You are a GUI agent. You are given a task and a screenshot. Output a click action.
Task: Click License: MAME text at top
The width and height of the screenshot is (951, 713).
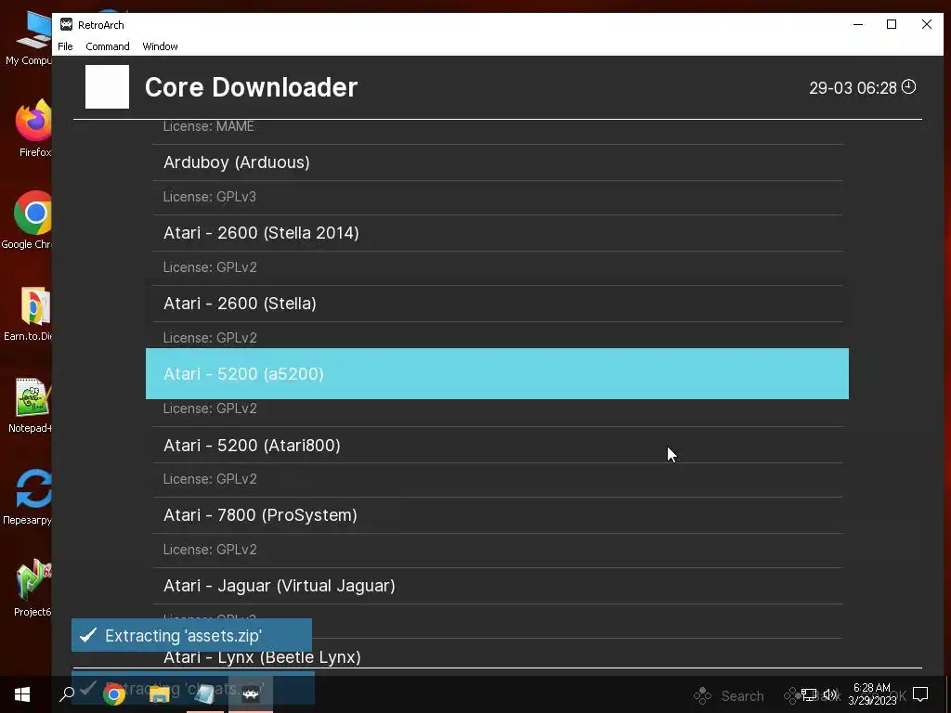click(209, 126)
